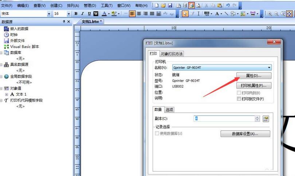Click the Italic formatting button
The height and width of the screenshot is (176, 295).
click(x=82, y=14)
